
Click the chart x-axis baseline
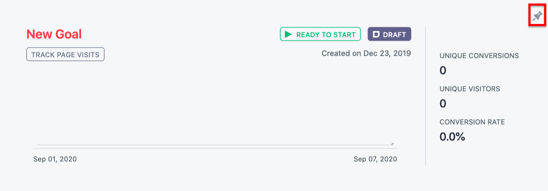pos(215,149)
